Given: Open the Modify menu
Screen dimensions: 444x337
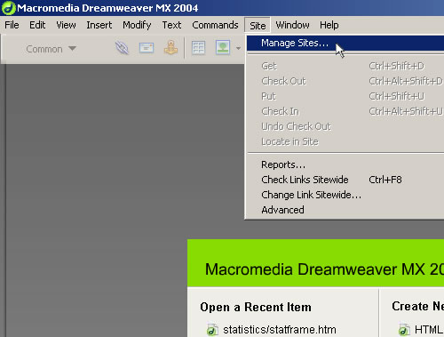Looking at the screenshot, I should point(137,25).
